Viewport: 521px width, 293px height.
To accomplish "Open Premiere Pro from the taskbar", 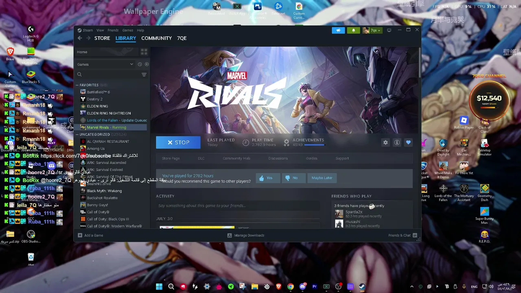I will pos(314,286).
